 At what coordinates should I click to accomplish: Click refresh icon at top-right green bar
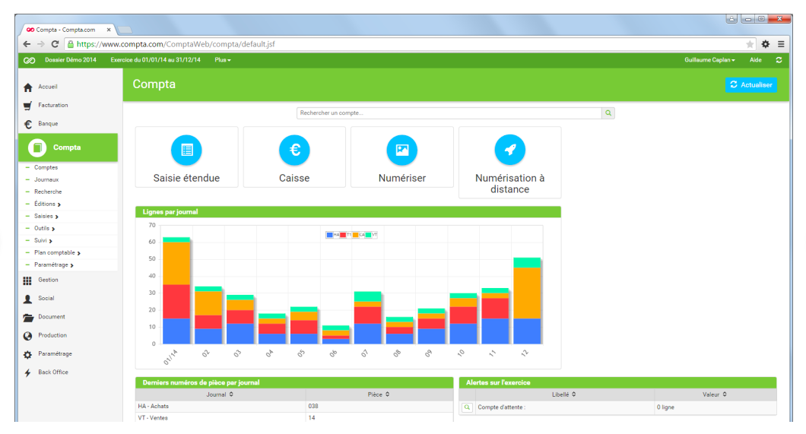click(779, 60)
